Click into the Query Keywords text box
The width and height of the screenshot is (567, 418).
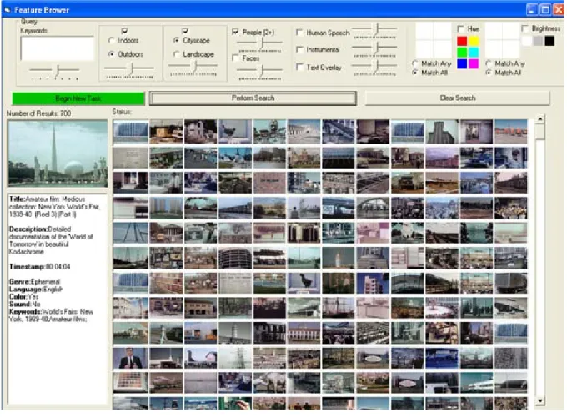58,48
